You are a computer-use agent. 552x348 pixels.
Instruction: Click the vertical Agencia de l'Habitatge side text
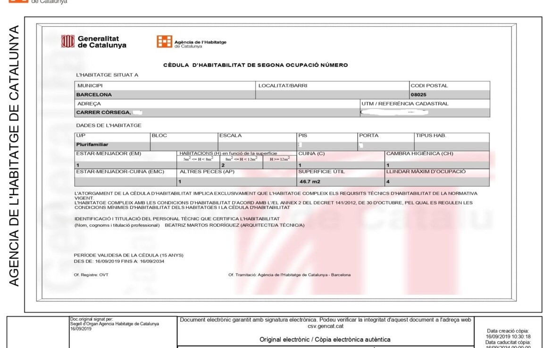tap(14, 156)
